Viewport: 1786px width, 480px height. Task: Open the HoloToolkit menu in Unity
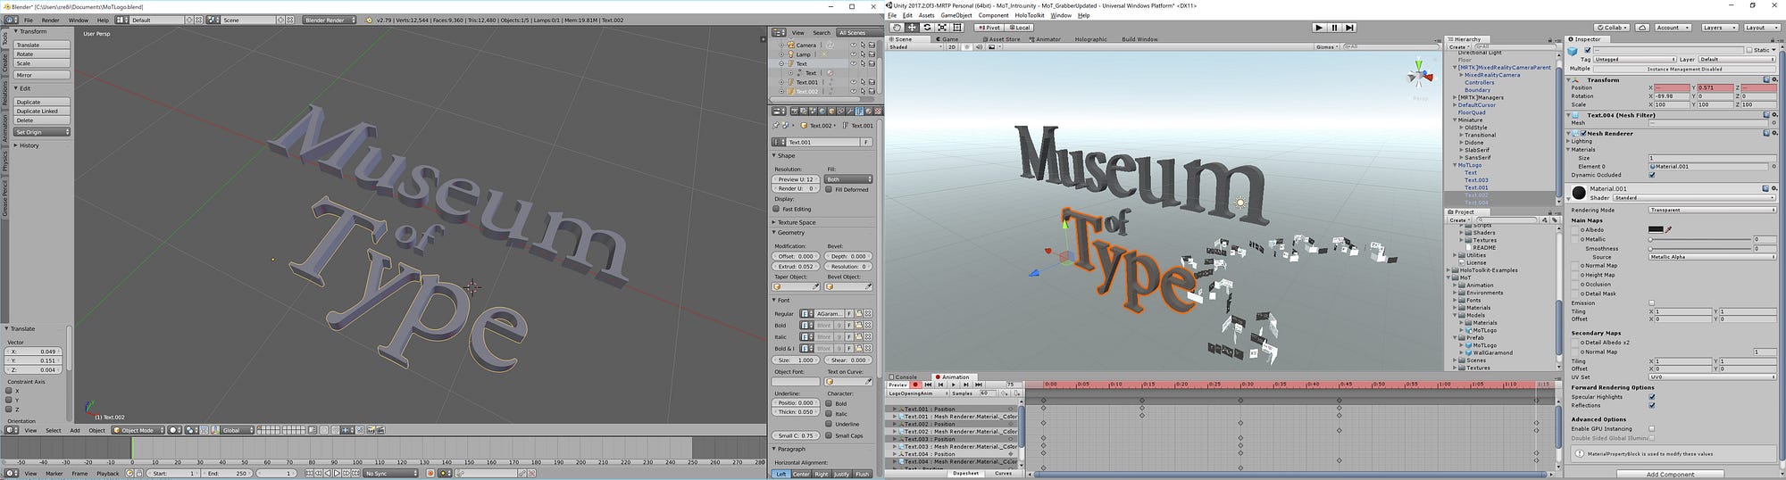pyautogui.click(x=1030, y=15)
